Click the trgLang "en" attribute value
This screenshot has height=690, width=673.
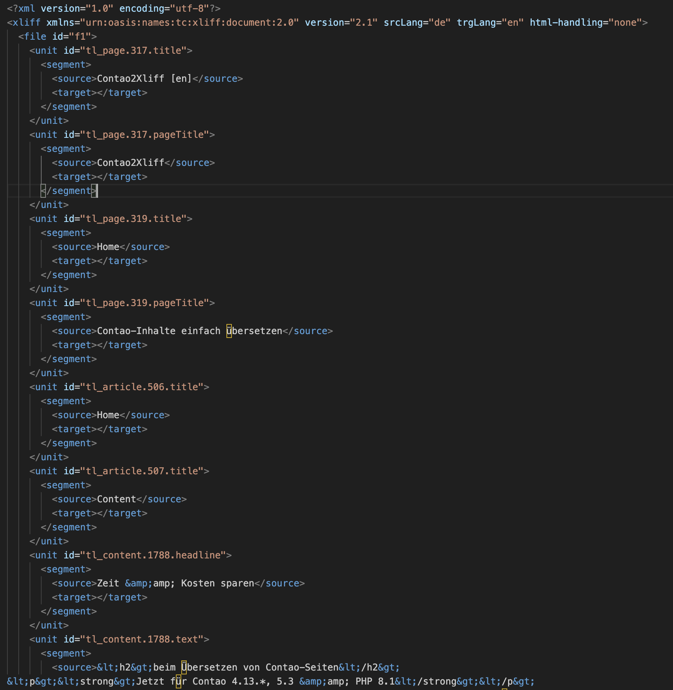click(512, 23)
